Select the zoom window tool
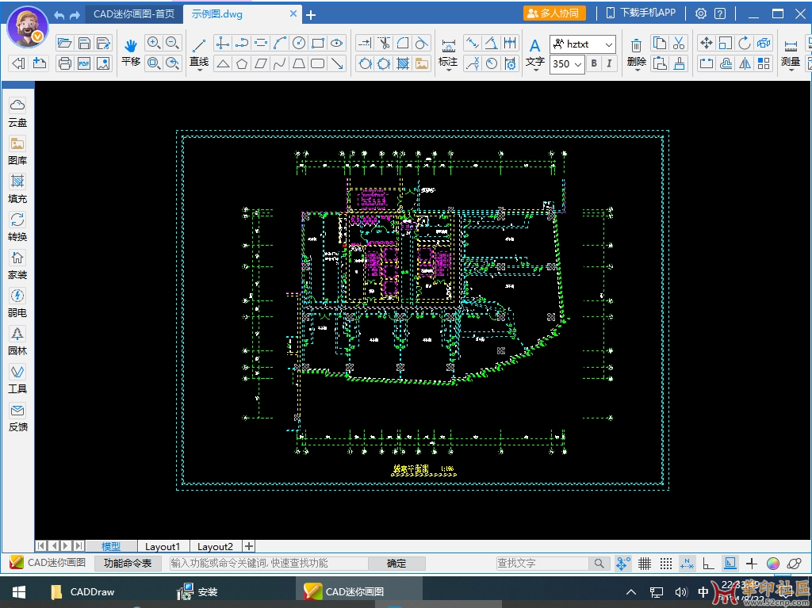The width and height of the screenshot is (812, 608). tap(153, 63)
